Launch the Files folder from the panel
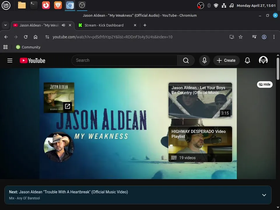 point(22,5)
